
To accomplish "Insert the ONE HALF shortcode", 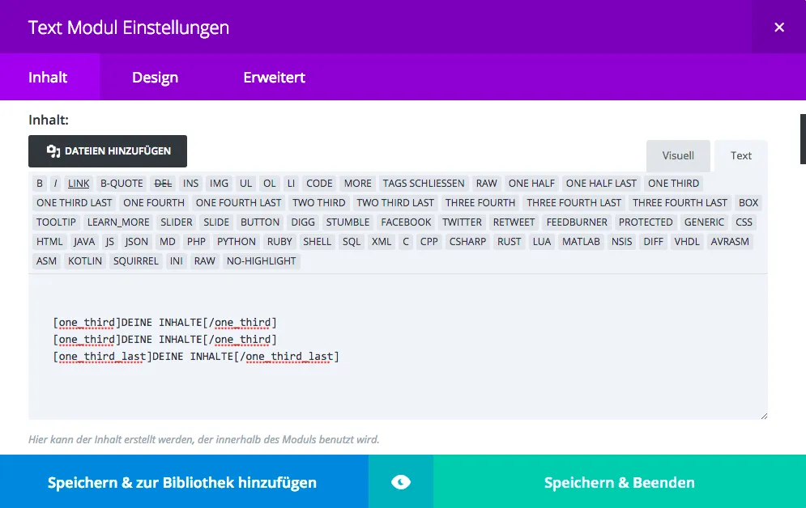I will pyautogui.click(x=531, y=184).
